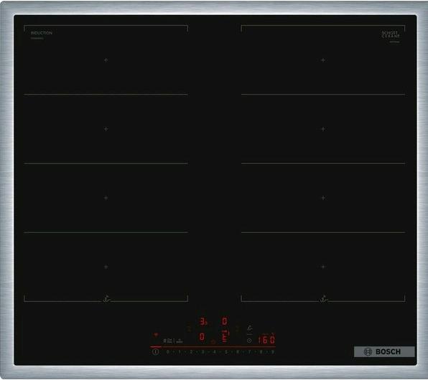
Task: Tap the small symbol below center displays
Action: click(x=213, y=341)
